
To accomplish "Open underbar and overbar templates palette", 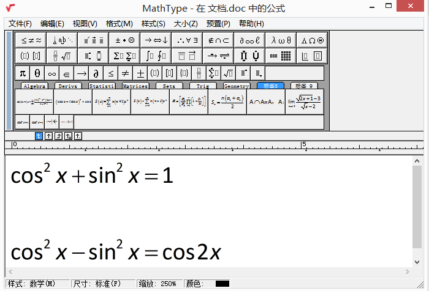I will point(187,56).
